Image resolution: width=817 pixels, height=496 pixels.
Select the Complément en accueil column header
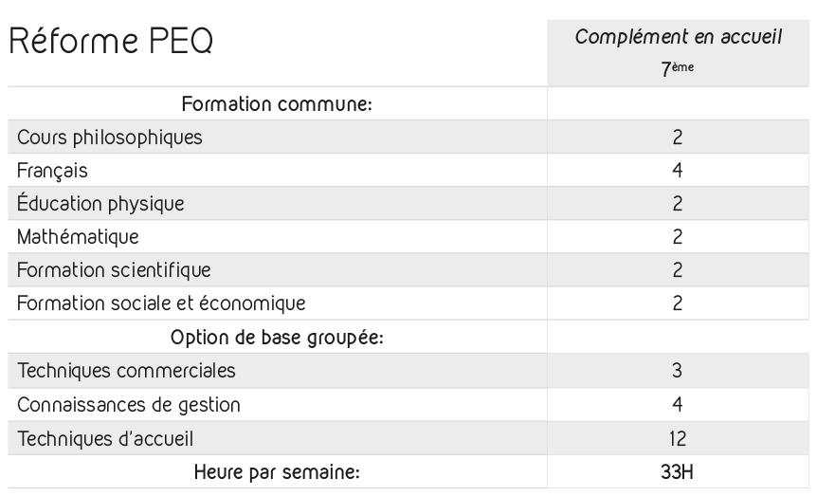click(x=678, y=36)
